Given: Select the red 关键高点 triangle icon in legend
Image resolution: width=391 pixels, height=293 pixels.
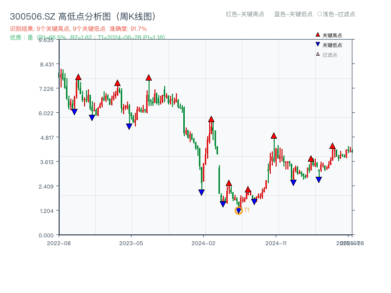Looking at the screenshot, I should (x=317, y=35).
